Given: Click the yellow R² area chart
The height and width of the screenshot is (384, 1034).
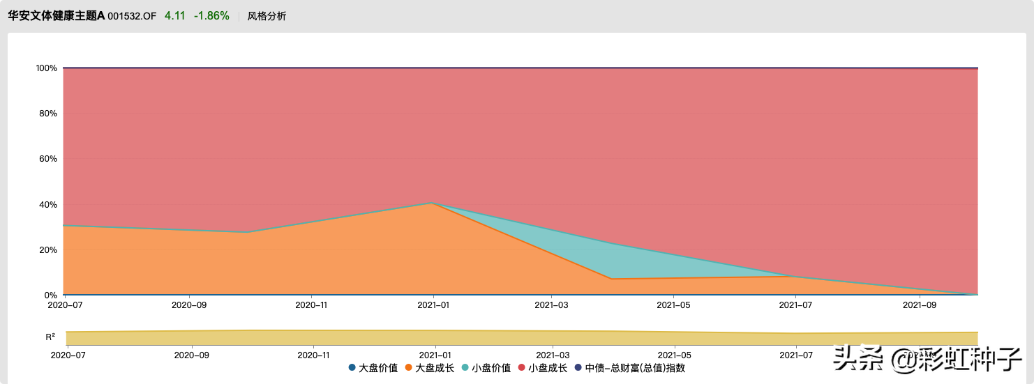Looking at the screenshot, I should 522,338.
